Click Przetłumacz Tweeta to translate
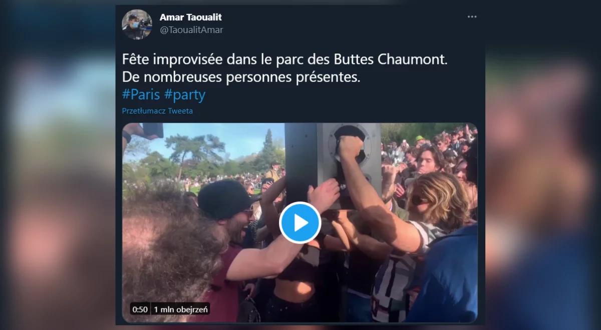Screen dimensions: 601x330 157,111
